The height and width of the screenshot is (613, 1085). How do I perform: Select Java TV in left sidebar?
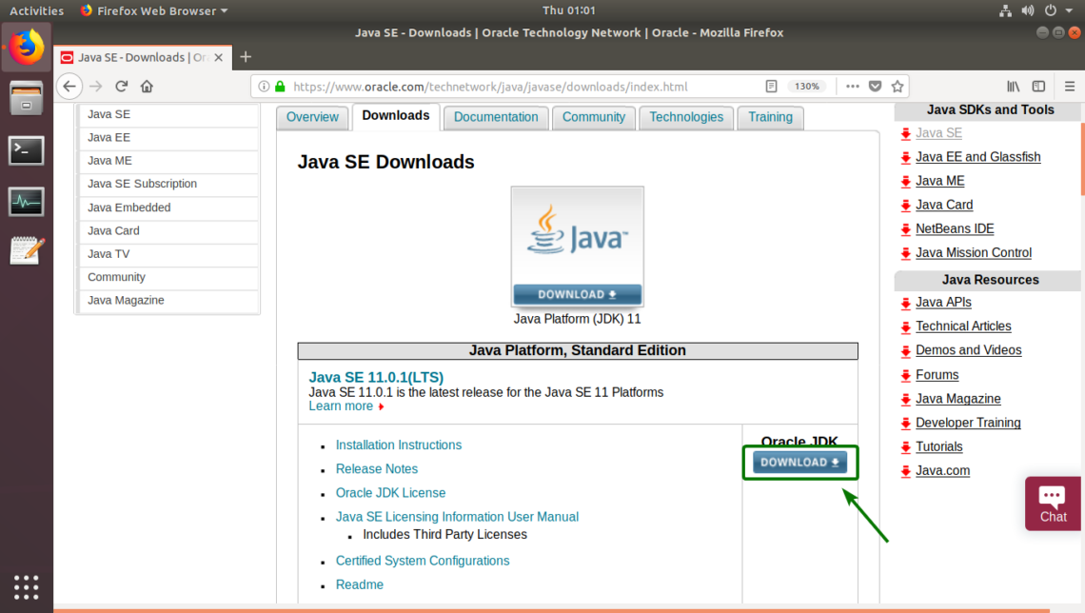pyautogui.click(x=168, y=254)
